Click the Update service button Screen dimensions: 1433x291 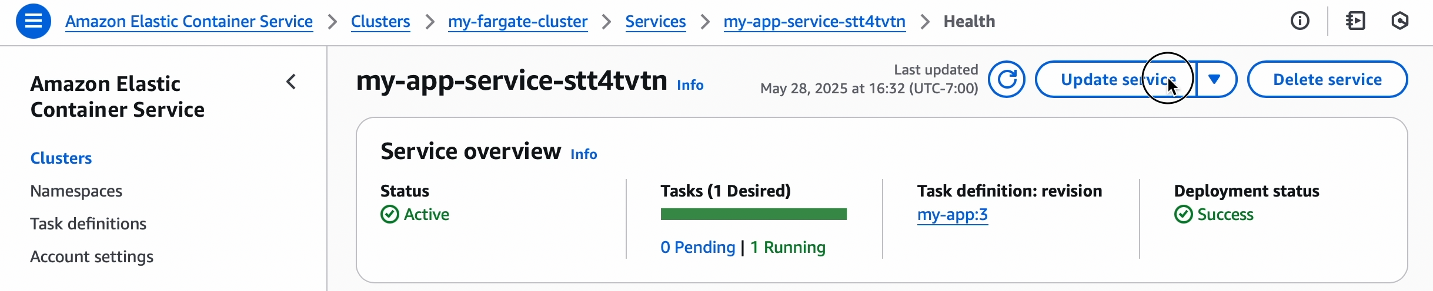point(1115,79)
